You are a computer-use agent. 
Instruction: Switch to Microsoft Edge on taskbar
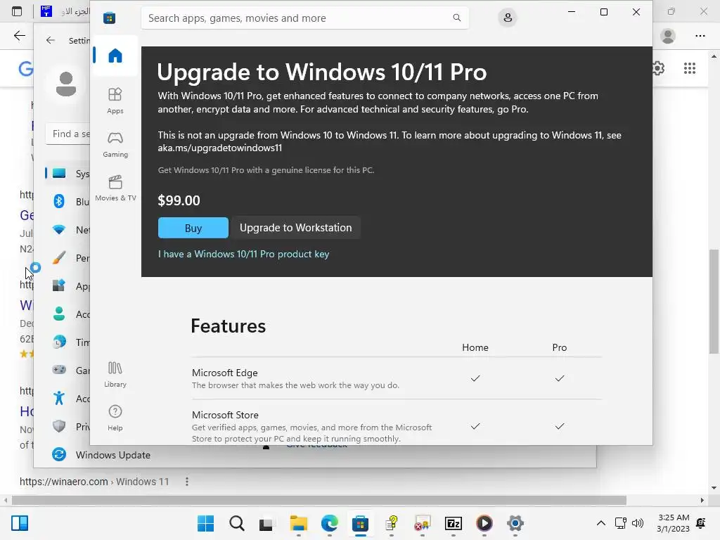click(x=330, y=523)
